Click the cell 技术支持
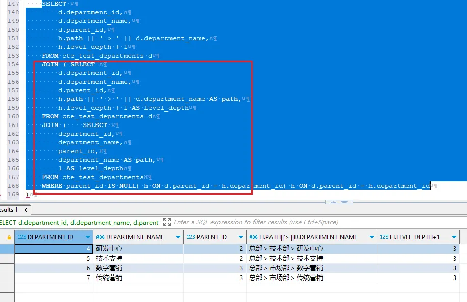The width and height of the screenshot is (467, 302). click(138, 258)
